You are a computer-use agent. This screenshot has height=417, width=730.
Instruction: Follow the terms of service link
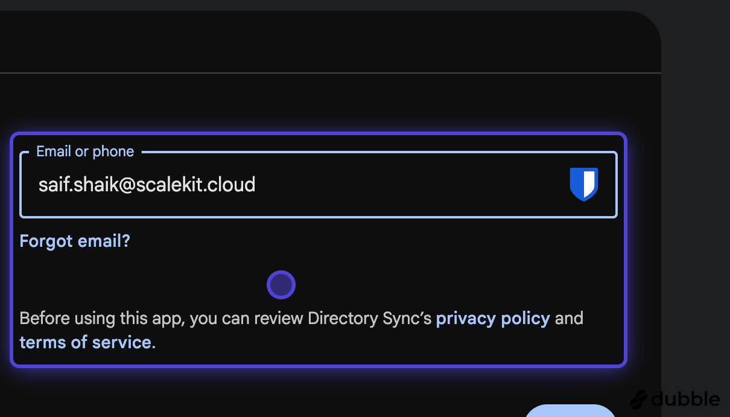(x=85, y=342)
